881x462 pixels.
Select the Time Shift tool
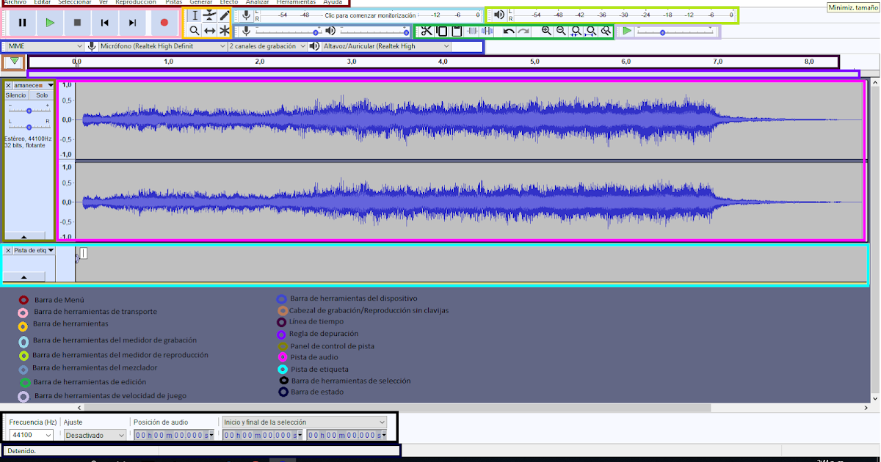tap(211, 32)
